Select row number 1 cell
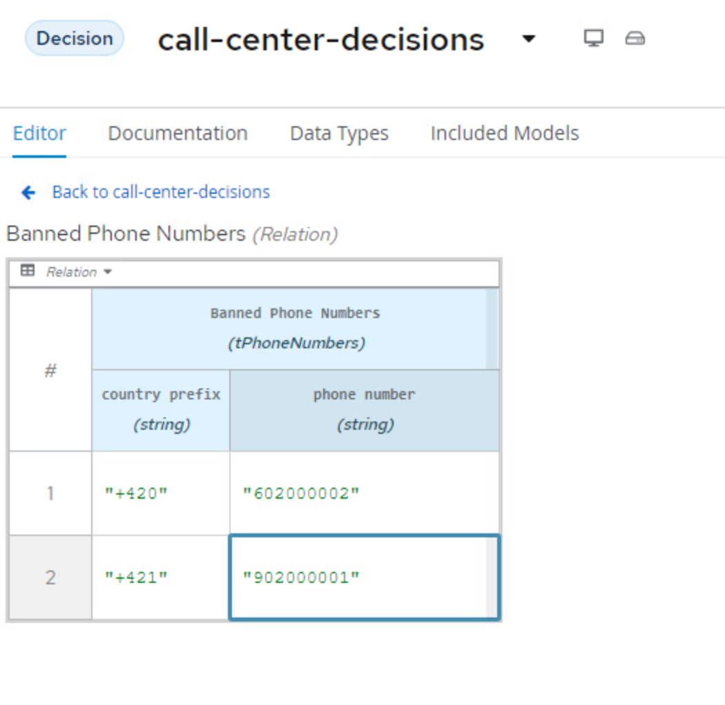725x705 pixels. click(50, 493)
